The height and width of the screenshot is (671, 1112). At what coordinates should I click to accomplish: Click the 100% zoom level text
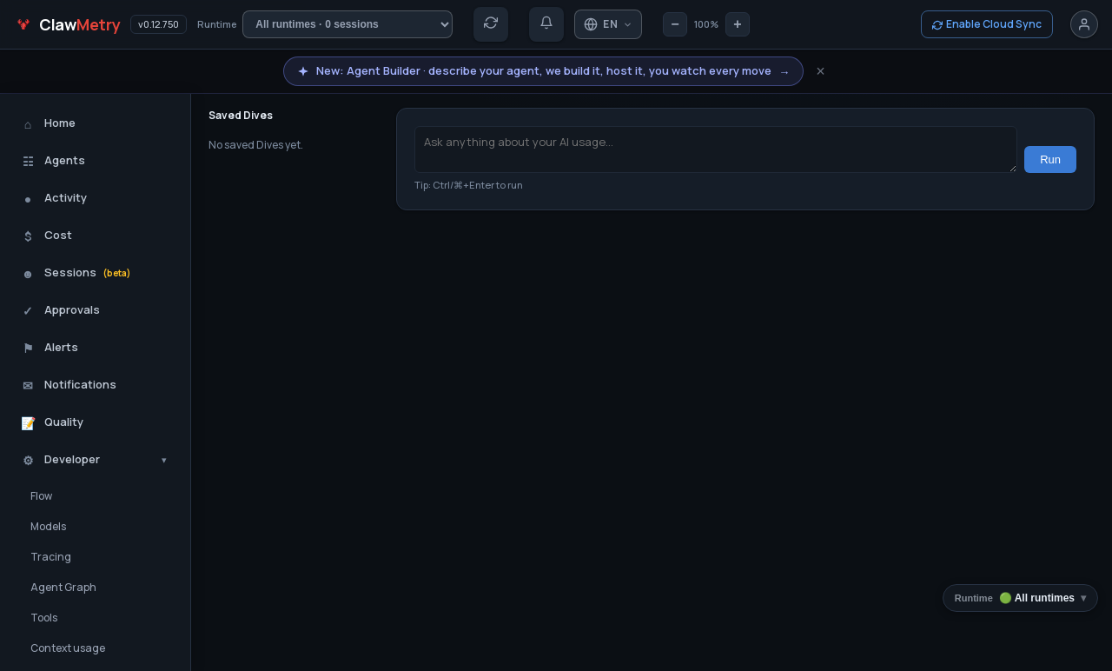706,24
